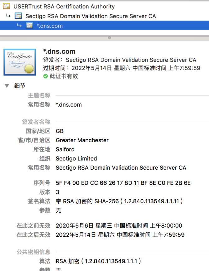Click the bold *.dns.com certificate title
Screen dimensions: 209x271
(59, 52)
